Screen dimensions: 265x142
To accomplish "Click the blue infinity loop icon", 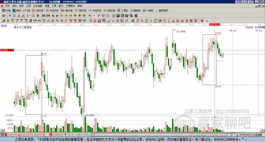I will (207, 21).
